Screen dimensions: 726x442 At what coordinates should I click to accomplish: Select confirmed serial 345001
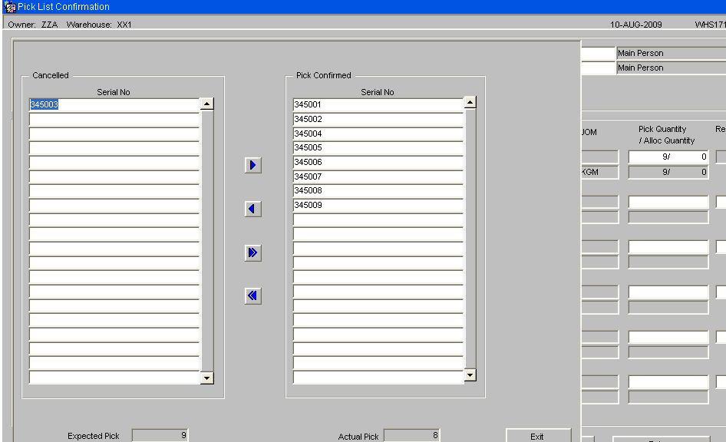click(x=378, y=104)
